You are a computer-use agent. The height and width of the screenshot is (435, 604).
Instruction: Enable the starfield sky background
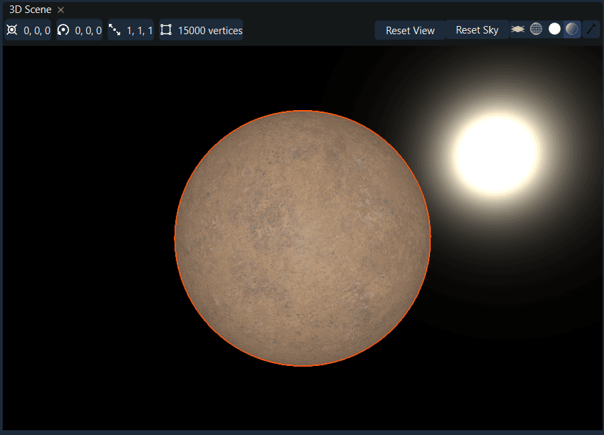(x=517, y=29)
